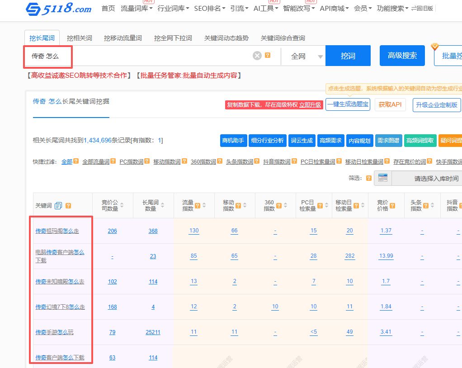Select the 全部流量词 quick filter
462x368 pixels.
96,162
